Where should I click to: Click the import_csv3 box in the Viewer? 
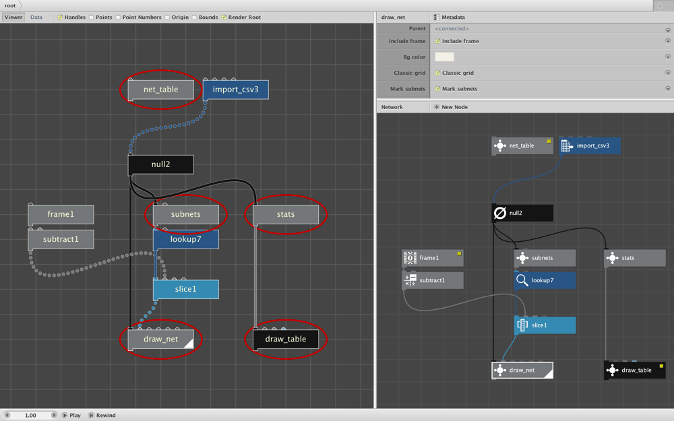(235, 90)
